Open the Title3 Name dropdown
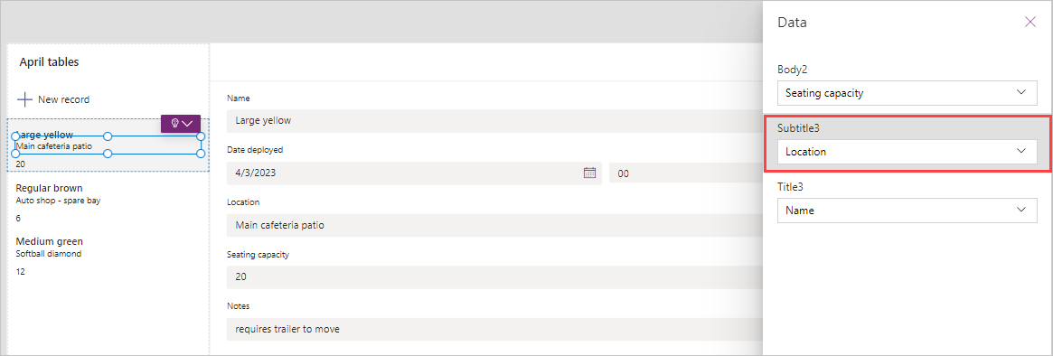1053x356 pixels. [907, 211]
